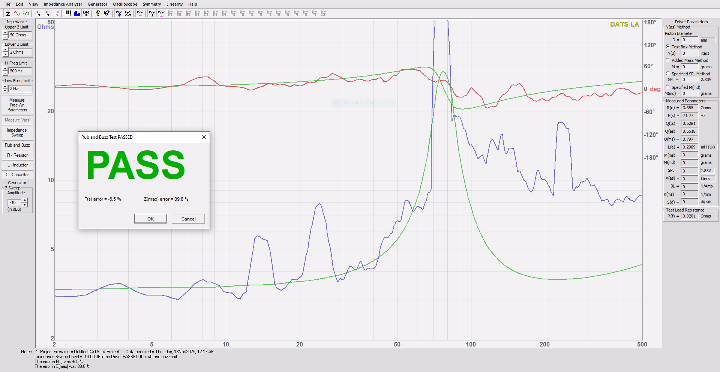Select the Test Box Method radio button
The height and width of the screenshot is (372, 720).
(x=668, y=47)
